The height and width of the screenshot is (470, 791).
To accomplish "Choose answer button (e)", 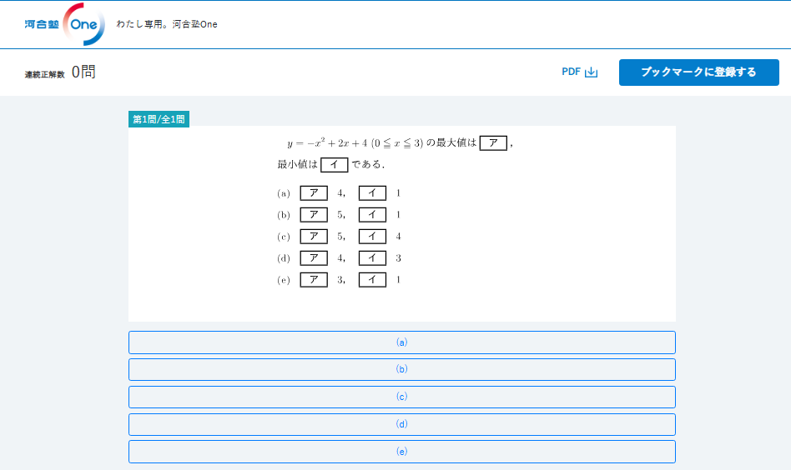I will [x=401, y=452].
